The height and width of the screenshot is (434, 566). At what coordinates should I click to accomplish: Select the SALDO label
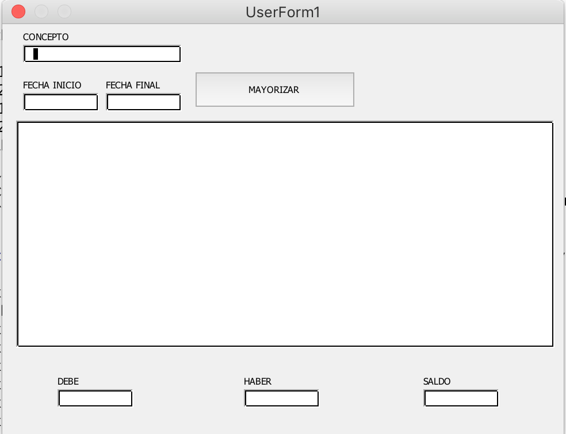click(437, 381)
